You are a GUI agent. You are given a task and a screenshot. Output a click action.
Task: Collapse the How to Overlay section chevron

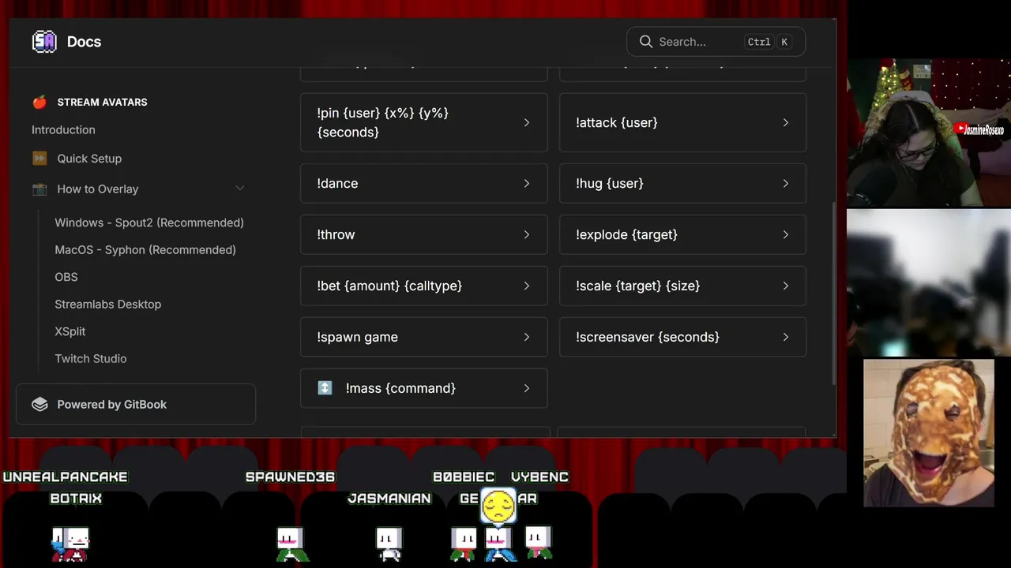tap(240, 189)
